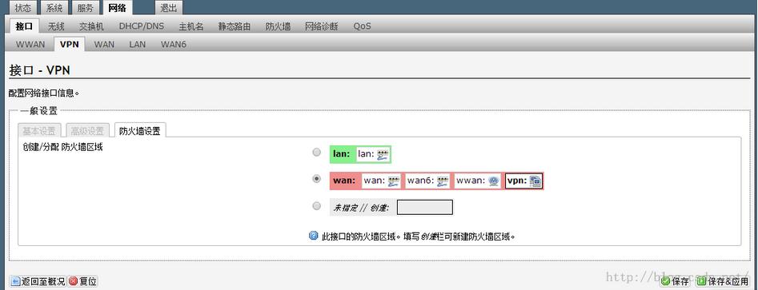Open the QoS tab

pos(362,26)
